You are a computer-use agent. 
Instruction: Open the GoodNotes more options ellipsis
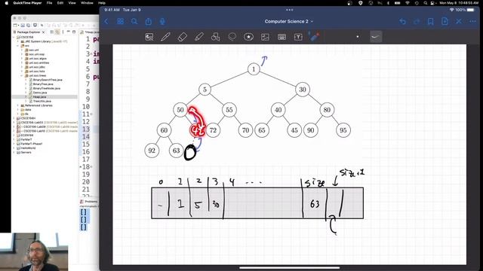pos(473,21)
